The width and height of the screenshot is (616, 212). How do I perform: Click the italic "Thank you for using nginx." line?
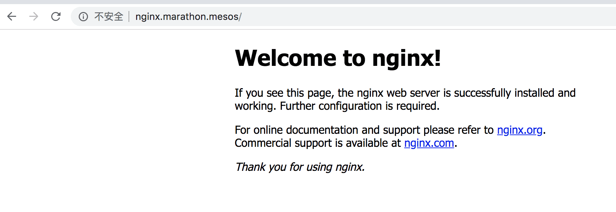[x=300, y=167]
